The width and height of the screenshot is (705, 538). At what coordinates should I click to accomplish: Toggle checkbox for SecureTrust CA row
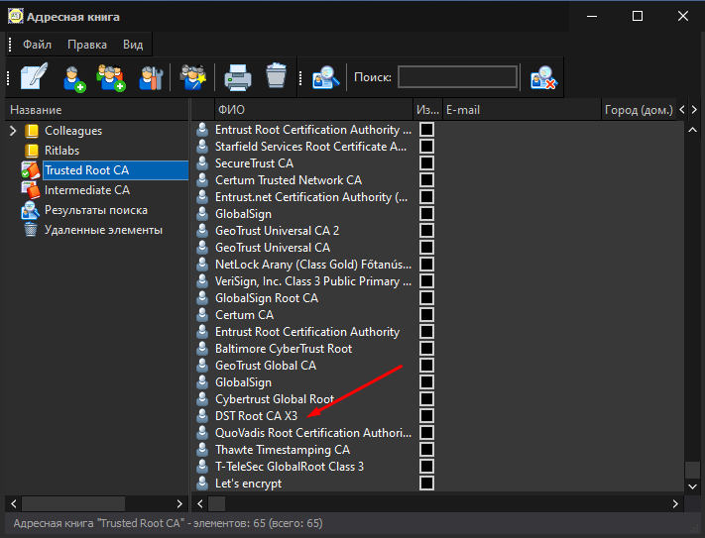[x=426, y=163]
